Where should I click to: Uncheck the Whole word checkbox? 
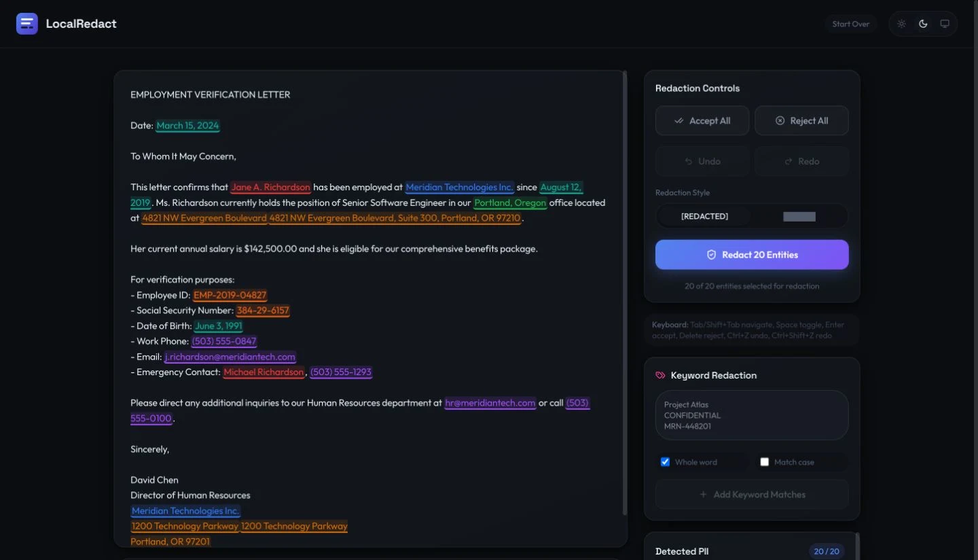(x=666, y=462)
